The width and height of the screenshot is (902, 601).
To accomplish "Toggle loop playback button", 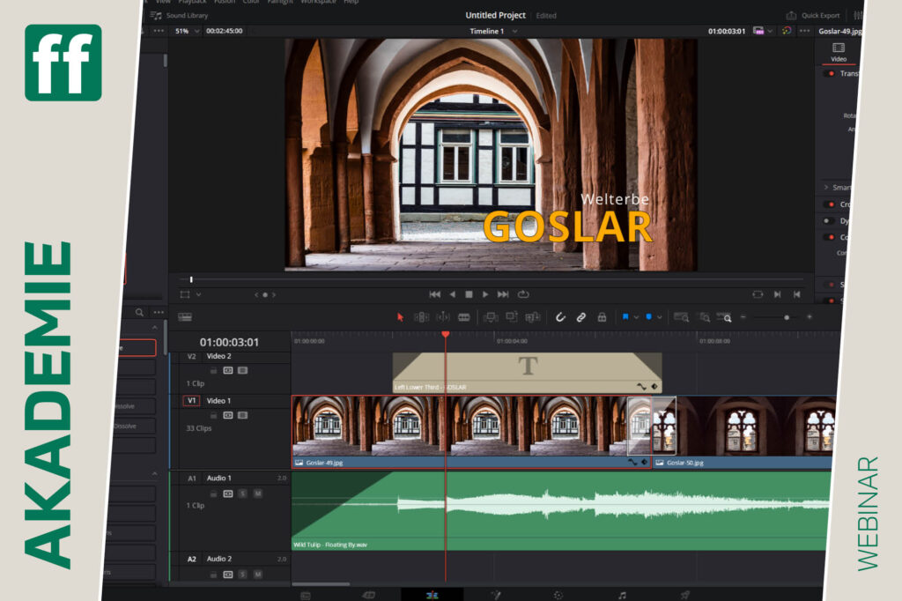I will [523, 294].
